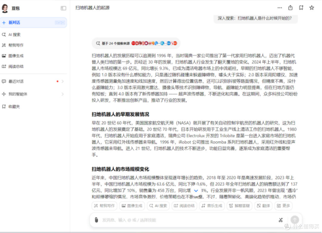The height and width of the screenshot is (233, 322).
Task: Click the 帮我写作 sidebar pen icon
Action: coord(4,45)
